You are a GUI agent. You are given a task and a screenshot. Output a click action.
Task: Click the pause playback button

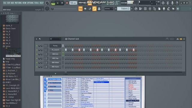click(x=58, y=3)
